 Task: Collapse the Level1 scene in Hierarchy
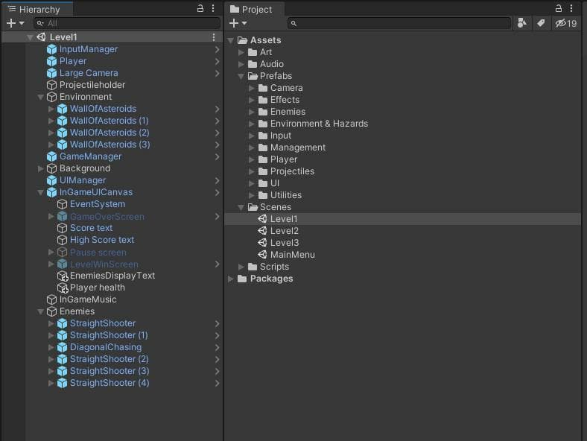coord(30,37)
